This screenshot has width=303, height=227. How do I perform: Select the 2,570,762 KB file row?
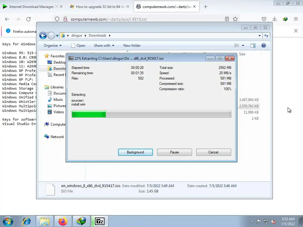[249, 106]
